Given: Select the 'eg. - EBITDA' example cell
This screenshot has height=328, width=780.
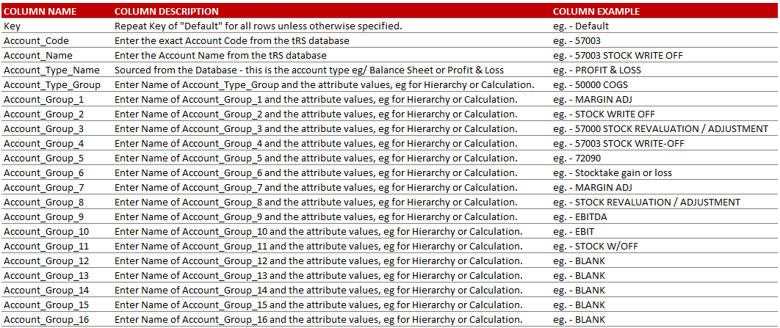Looking at the screenshot, I should [x=580, y=216].
